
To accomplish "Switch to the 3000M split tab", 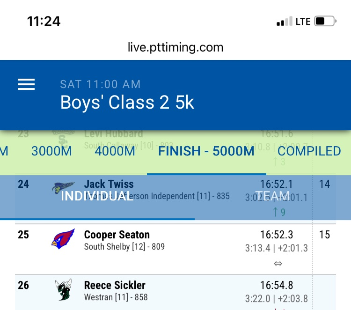I will pos(51,151).
